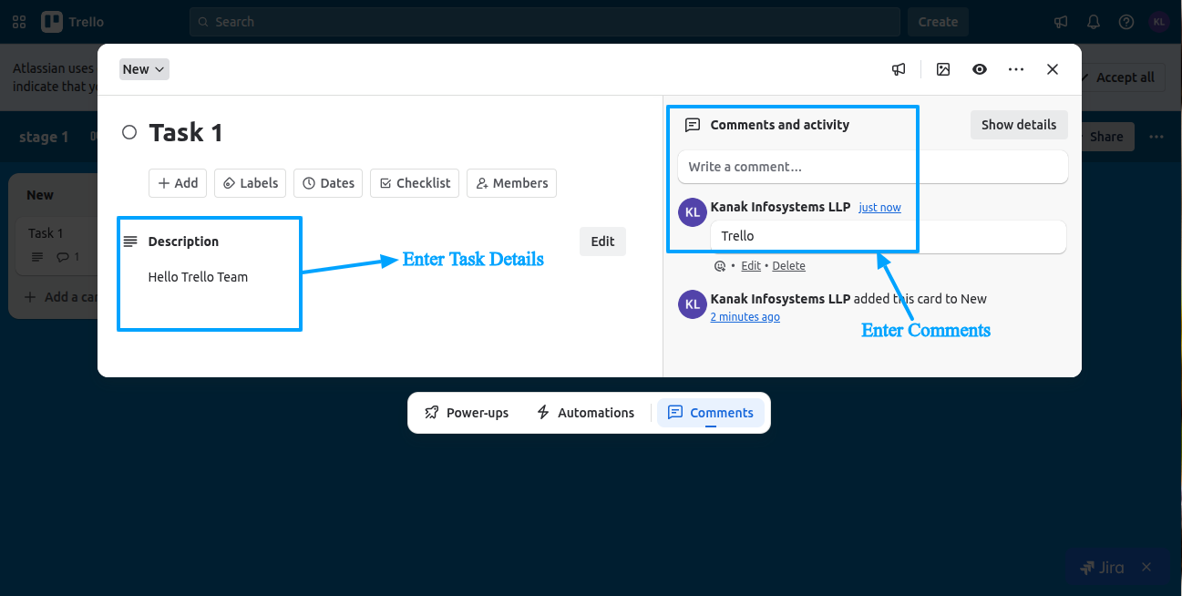Click the Write a comment field
Viewport: 1182px width, 596px height.
pos(872,167)
